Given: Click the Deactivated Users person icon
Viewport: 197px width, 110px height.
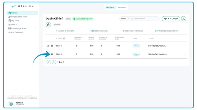Looking at the screenshot, I should click(x=9, y=17).
